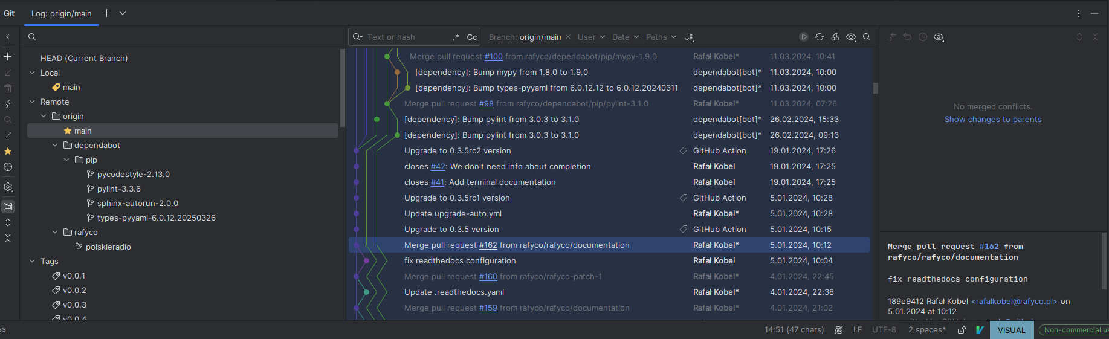Viewport: 1109px width, 339px height.
Task: Click the Show changes to parents link
Action: click(x=993, y=120)
